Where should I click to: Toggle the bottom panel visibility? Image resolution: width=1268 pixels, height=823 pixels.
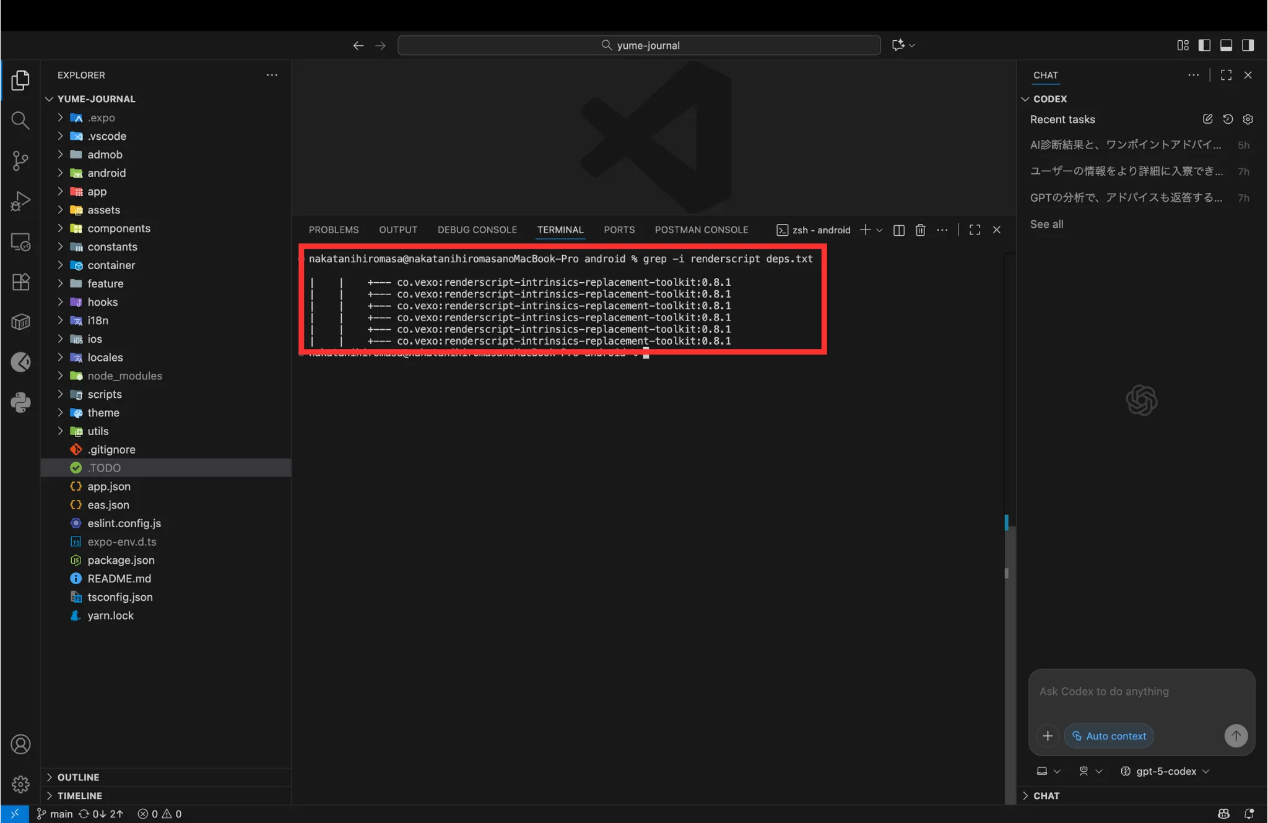pyautogui.click(x=1226, y=45)
